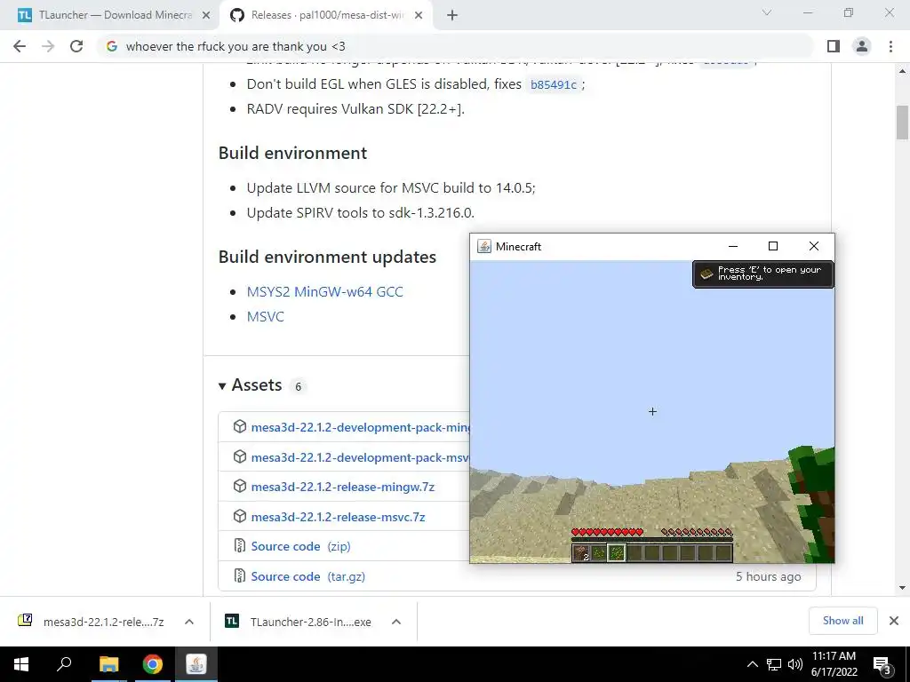Download mesa3d-22.1.2-release-msvc.7z

pyautogui.click(x=339, y=517)
